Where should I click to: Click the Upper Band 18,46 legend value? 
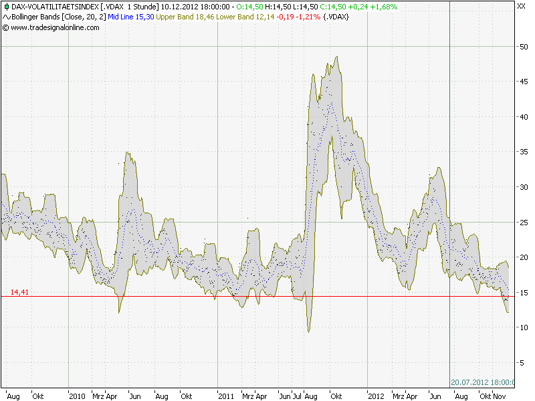click(x=185, y=17)
